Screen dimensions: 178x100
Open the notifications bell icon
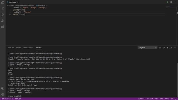coord(175,99)
